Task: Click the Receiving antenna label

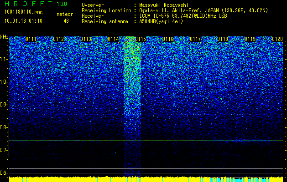Action: point(105,21)
